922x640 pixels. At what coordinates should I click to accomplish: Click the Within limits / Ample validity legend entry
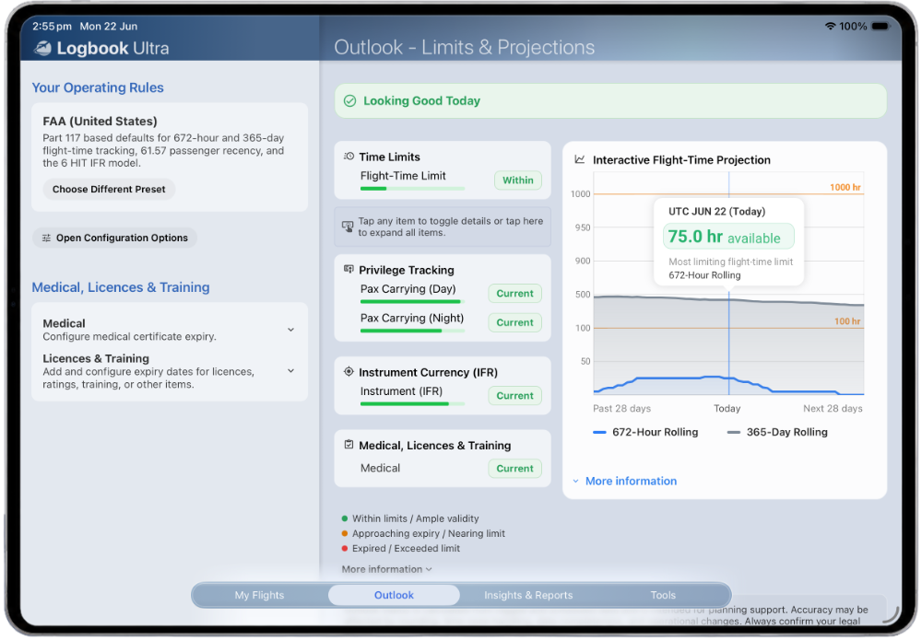(x=410, y=518)
